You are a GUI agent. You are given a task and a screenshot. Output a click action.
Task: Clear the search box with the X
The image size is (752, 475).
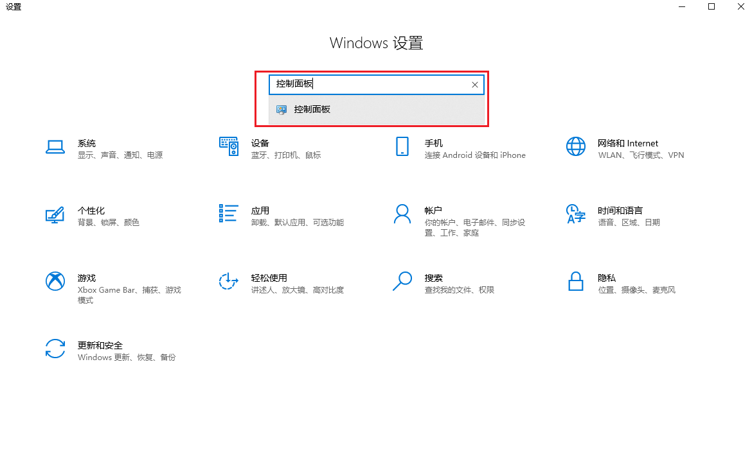click(x=474, y=84)
